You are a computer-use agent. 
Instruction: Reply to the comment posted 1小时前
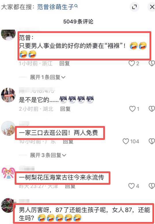click(x=64, y=63)
